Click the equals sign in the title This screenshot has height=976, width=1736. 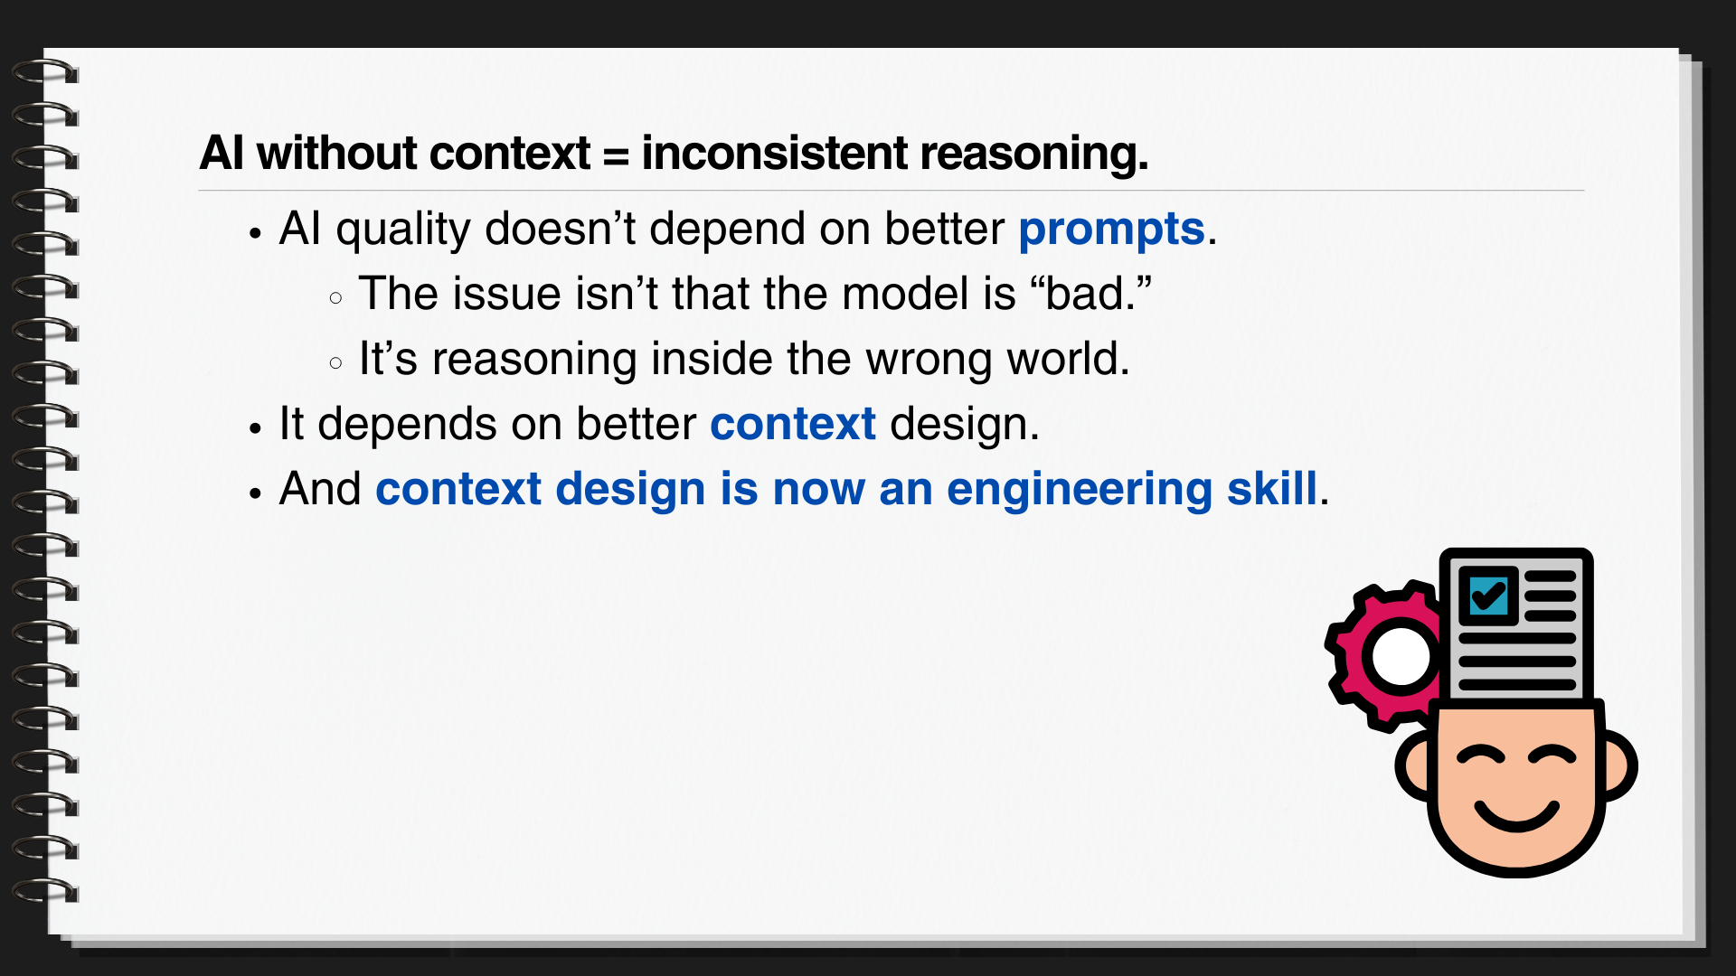point(616,155)
